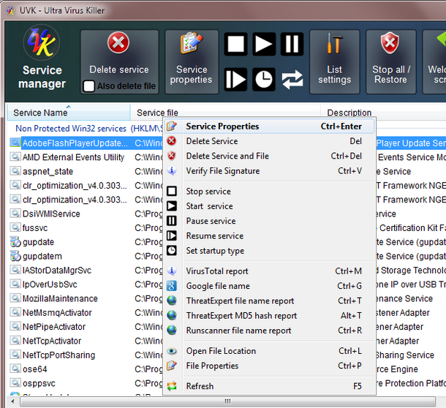Choose Service Properties in the context menu
Viewport: 446px width, 408px height.
click(269, 126)
